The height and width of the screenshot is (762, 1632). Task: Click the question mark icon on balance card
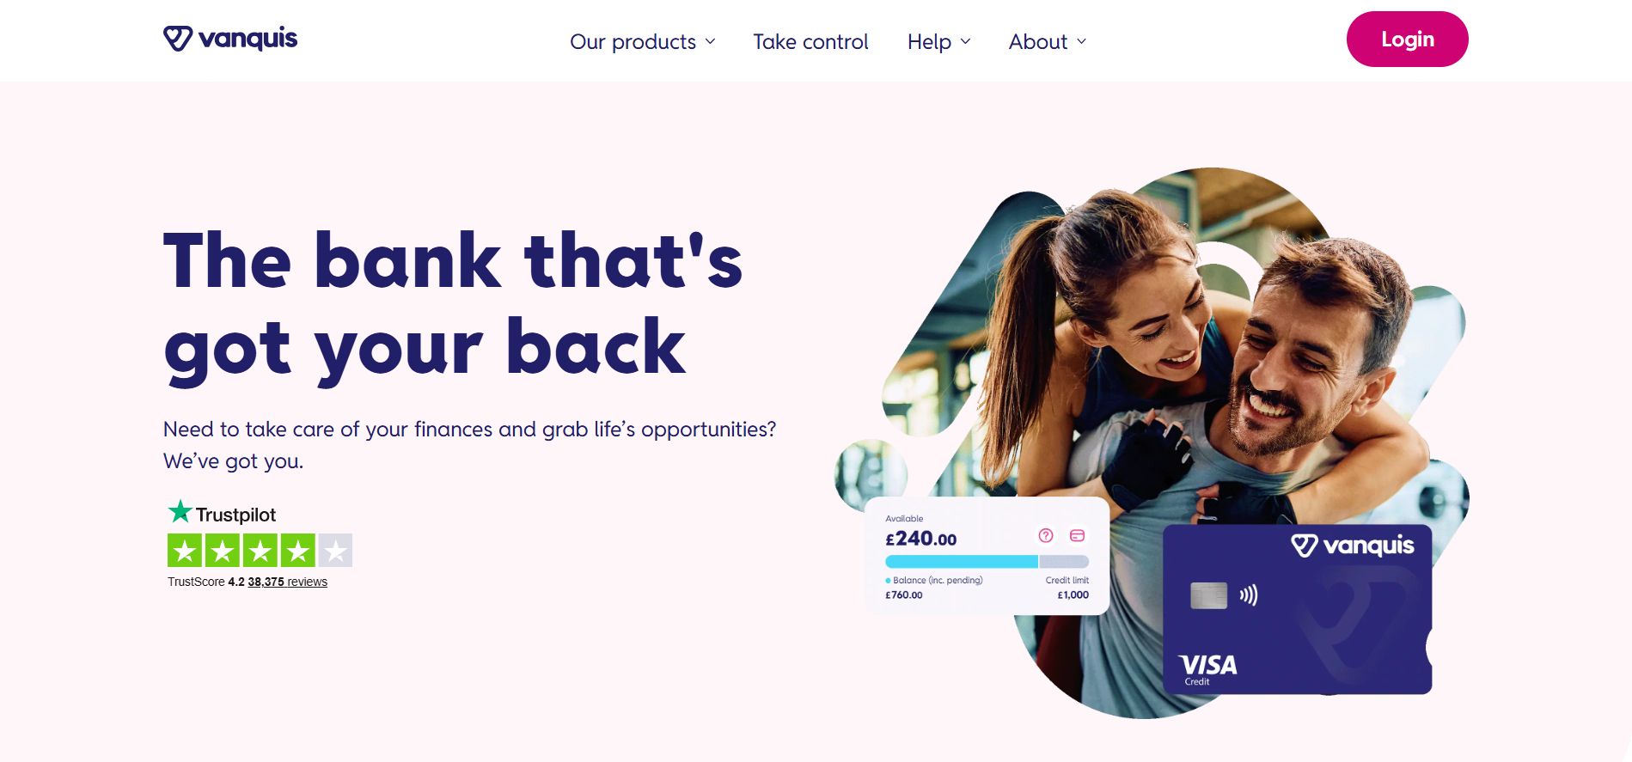1046,535
